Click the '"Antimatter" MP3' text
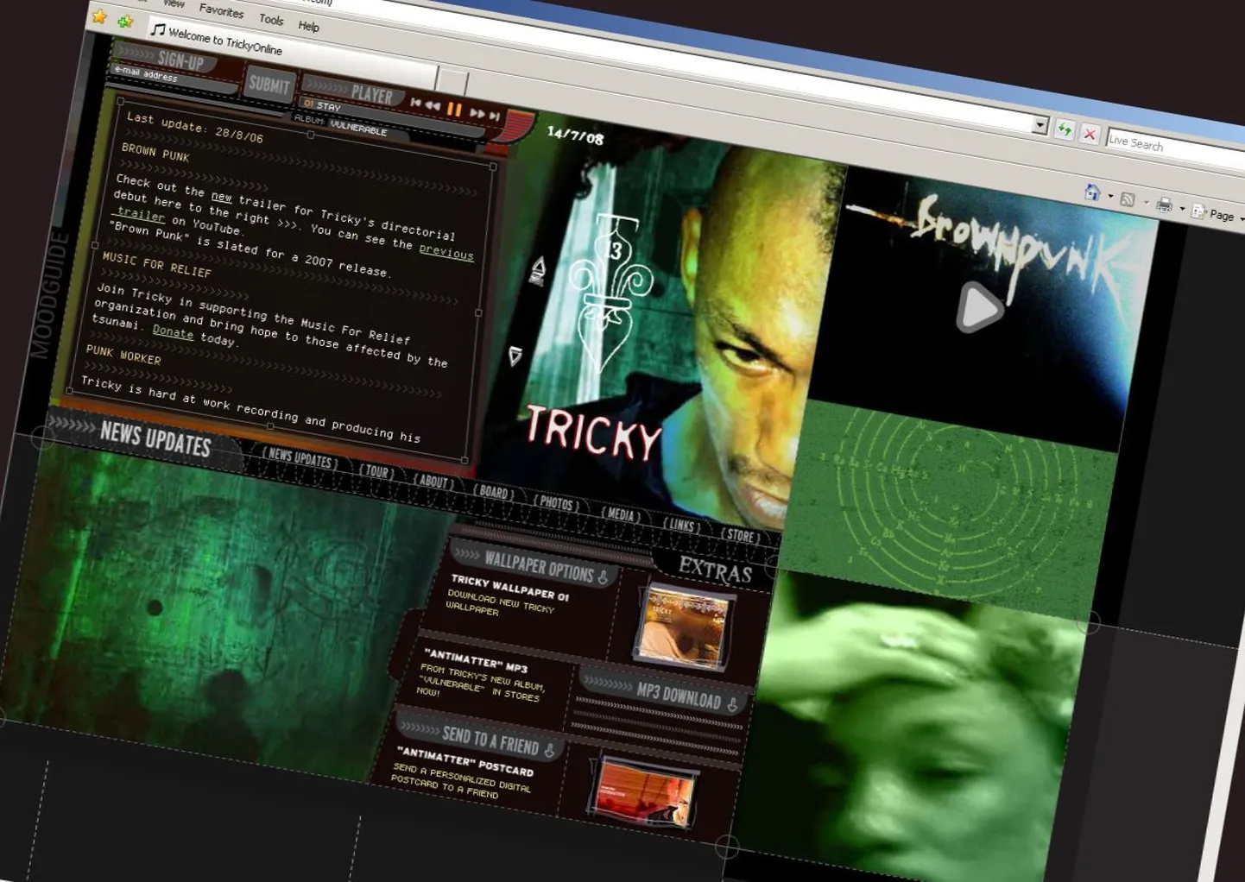This screenshot has width=1245, height=882. click(x=475, y=659)
